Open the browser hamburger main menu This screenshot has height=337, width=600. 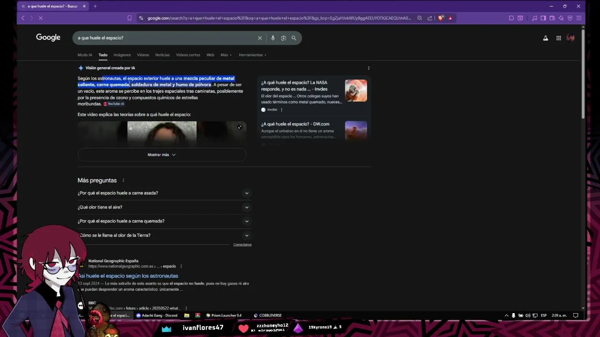[x=579, y=18]
